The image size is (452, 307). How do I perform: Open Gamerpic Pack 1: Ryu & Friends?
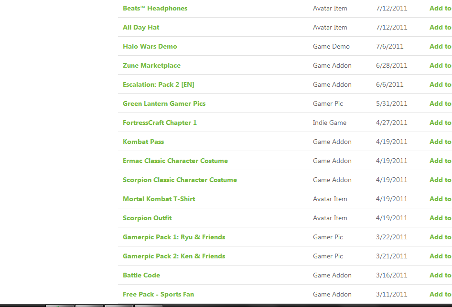(174, 237)
